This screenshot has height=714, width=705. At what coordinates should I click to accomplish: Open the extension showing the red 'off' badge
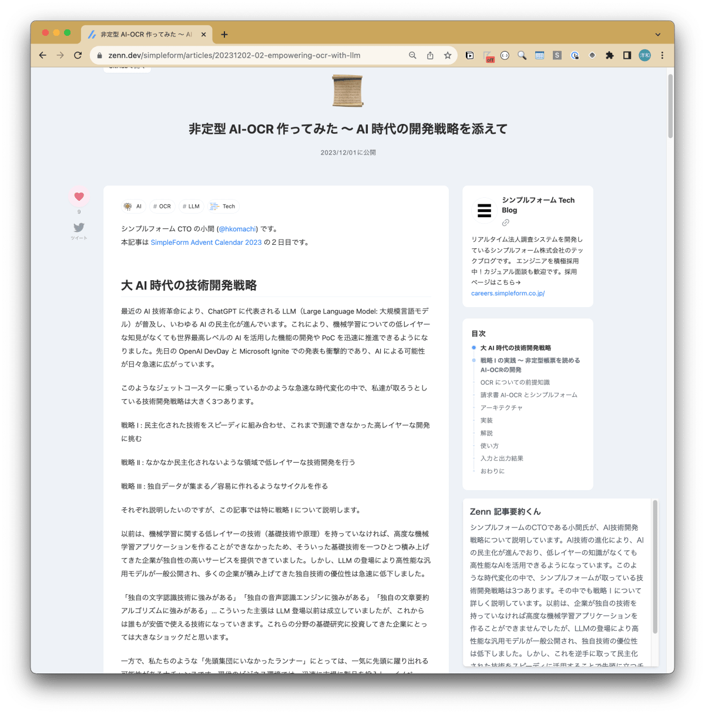pyautogui.click(x=488, y=56)
